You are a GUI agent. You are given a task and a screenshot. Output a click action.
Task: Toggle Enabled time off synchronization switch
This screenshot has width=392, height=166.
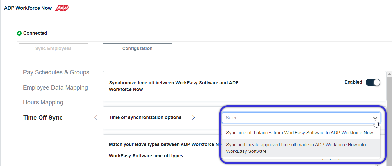373,82
